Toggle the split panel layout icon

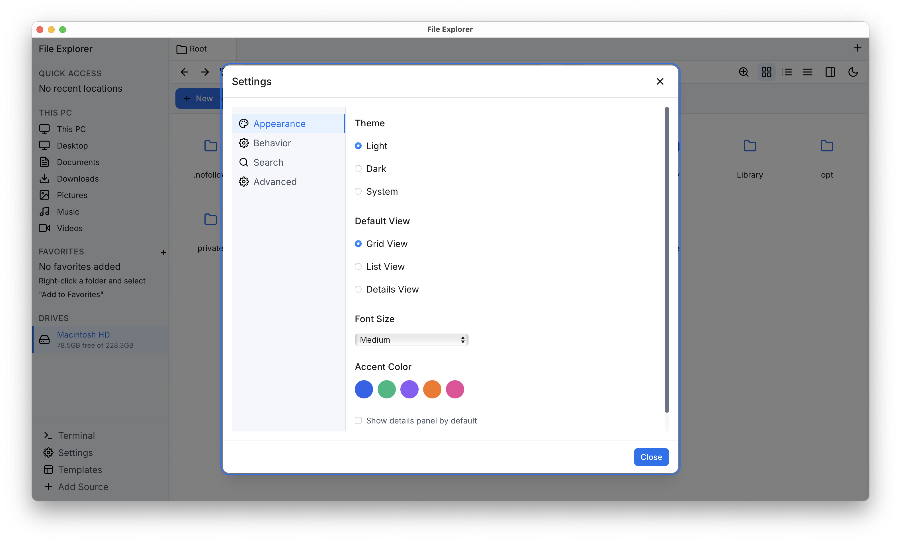[x=830, y=72]
